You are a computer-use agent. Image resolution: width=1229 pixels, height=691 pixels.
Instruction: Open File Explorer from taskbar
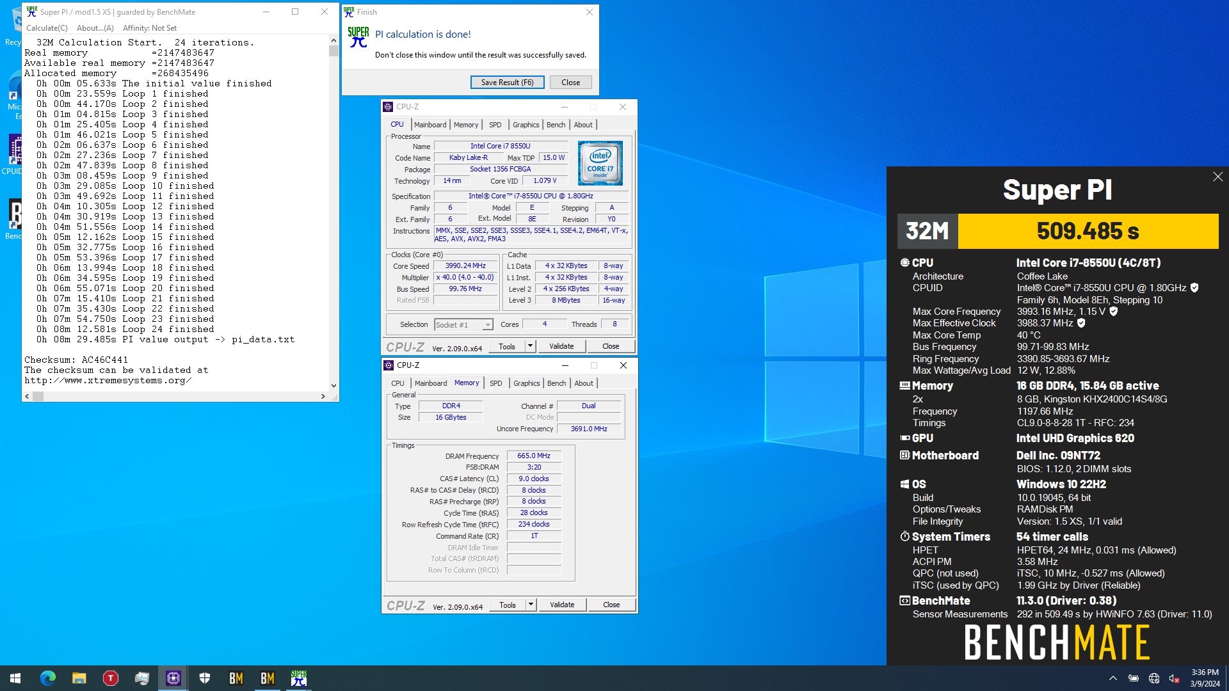click(79, 678)
